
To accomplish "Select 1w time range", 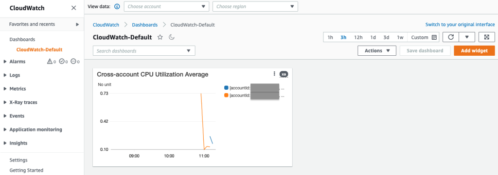I will coord(400,37).
